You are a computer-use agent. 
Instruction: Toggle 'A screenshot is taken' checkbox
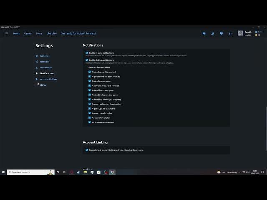click(89, 118)
